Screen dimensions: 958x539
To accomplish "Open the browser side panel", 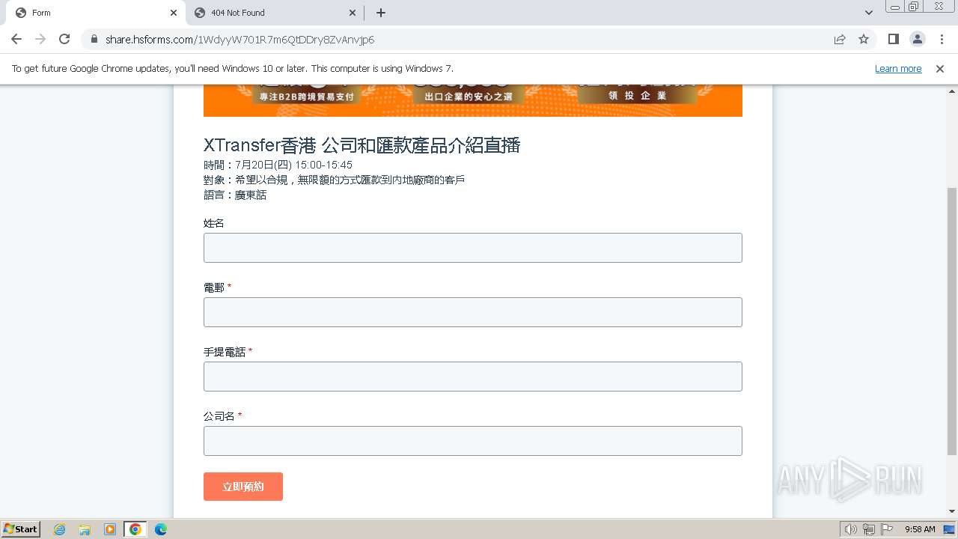I will [x=894, y=39].
